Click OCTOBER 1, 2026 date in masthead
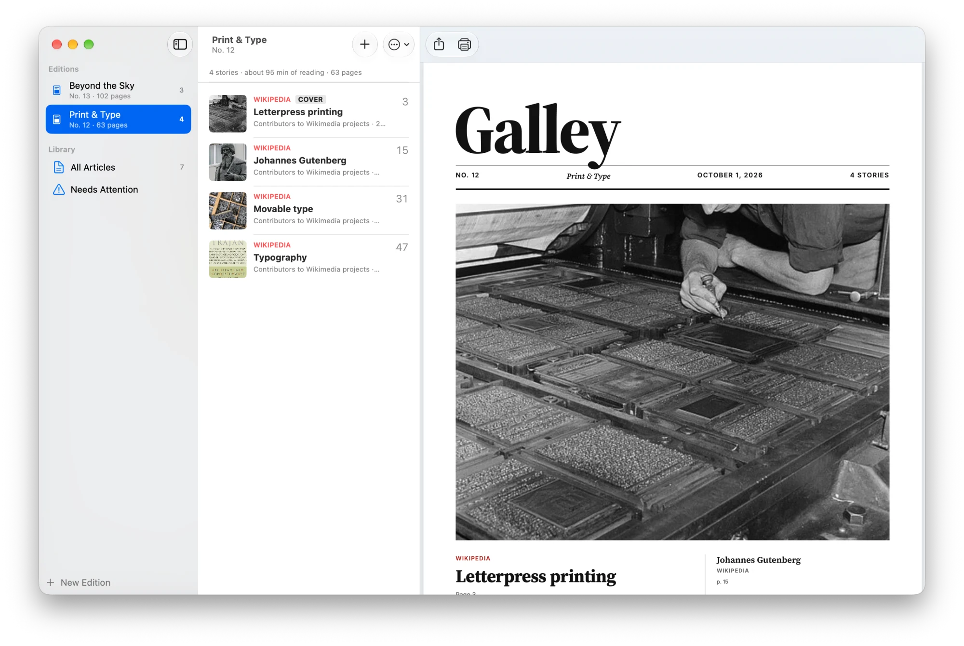This screenshot has height=646, width=964. click(x=730, y=175)
